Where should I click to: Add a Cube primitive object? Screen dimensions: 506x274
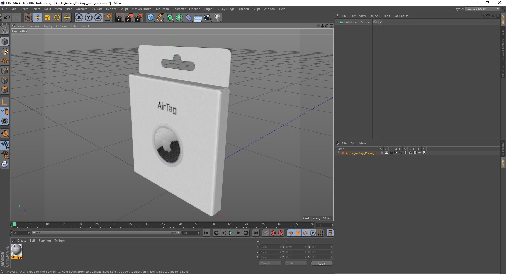point(150,18)
